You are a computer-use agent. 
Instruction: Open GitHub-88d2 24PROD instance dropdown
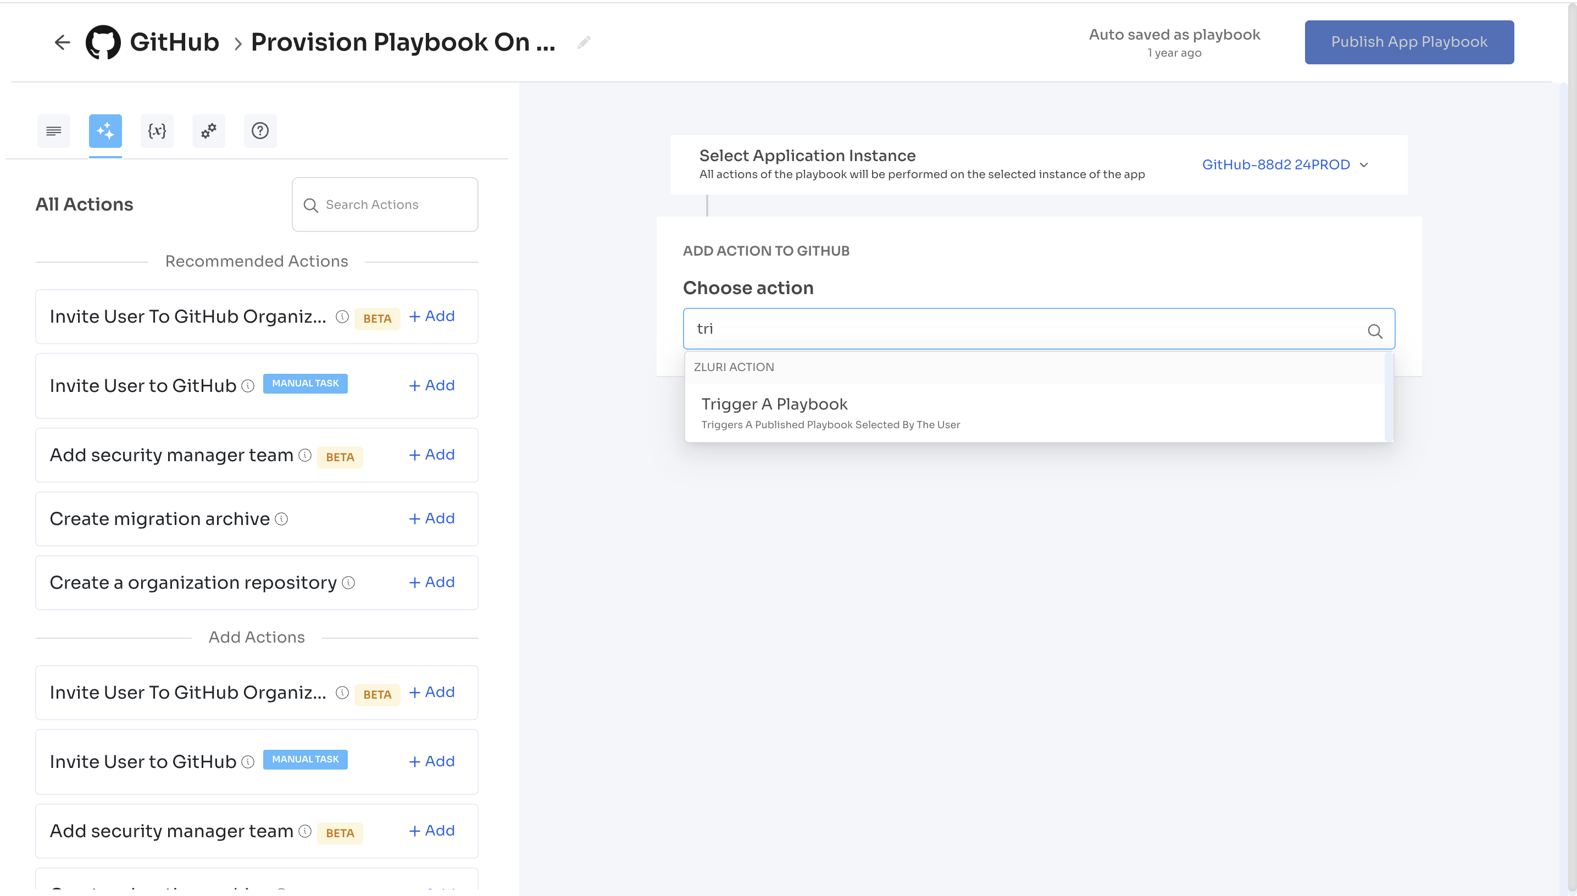1285,164
